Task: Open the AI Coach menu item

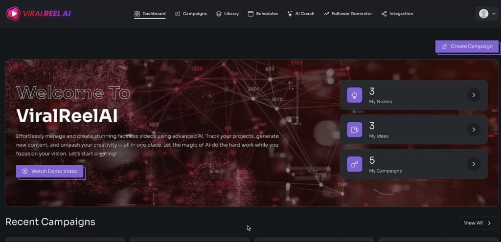Action: (301, 14)
